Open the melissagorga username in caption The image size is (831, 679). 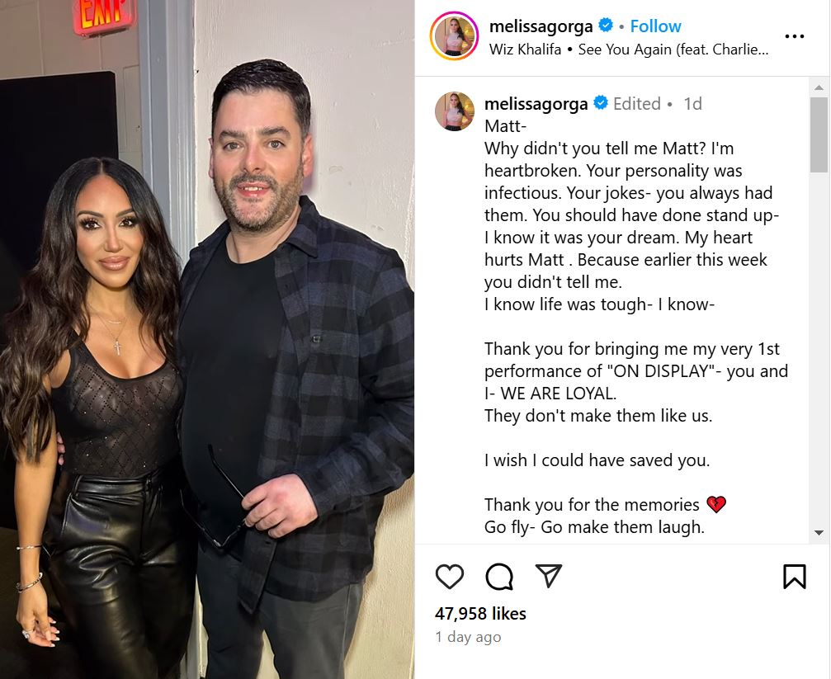pos(536,104)
